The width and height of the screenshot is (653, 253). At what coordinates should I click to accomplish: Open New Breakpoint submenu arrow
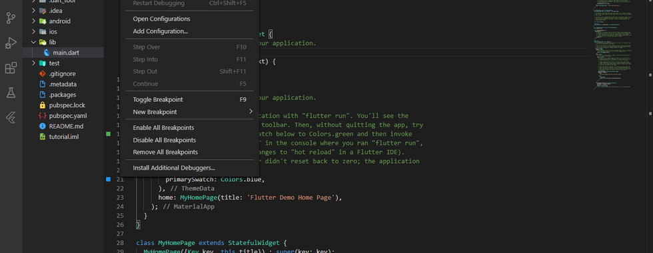[x=251, y=112]
